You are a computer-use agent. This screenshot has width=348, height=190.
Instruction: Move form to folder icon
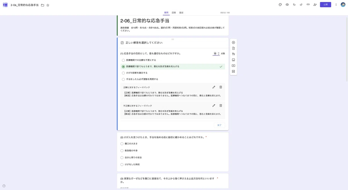43,5
